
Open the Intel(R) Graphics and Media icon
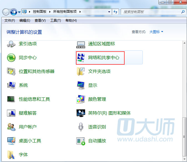[x=81, y=113]
